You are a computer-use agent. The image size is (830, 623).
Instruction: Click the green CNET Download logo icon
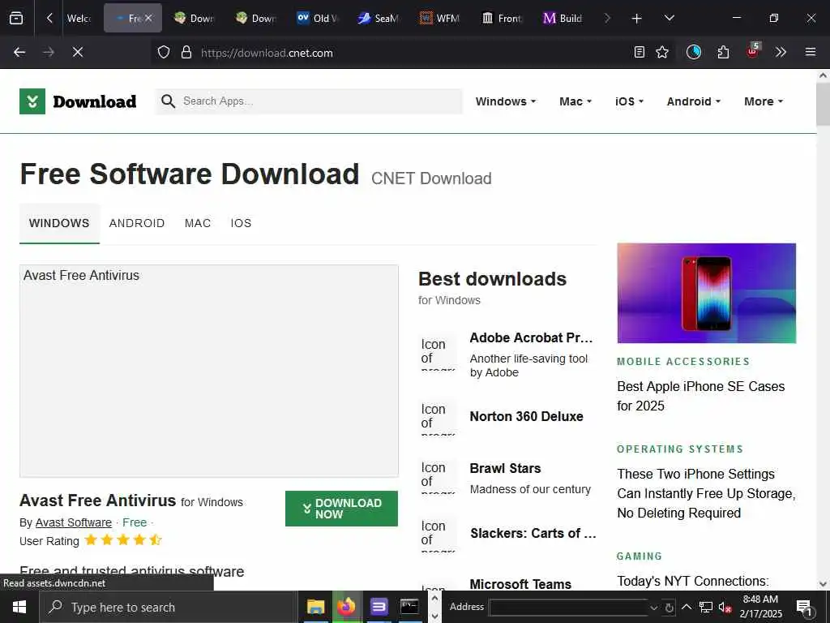pos(32,101)
